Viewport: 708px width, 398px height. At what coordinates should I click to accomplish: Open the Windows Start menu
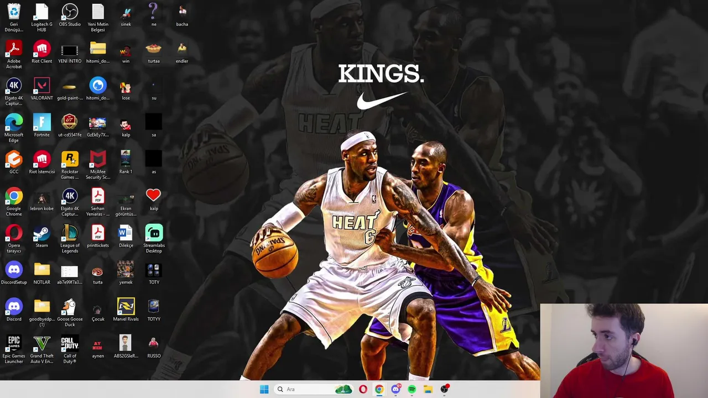[x=264, y=389]
